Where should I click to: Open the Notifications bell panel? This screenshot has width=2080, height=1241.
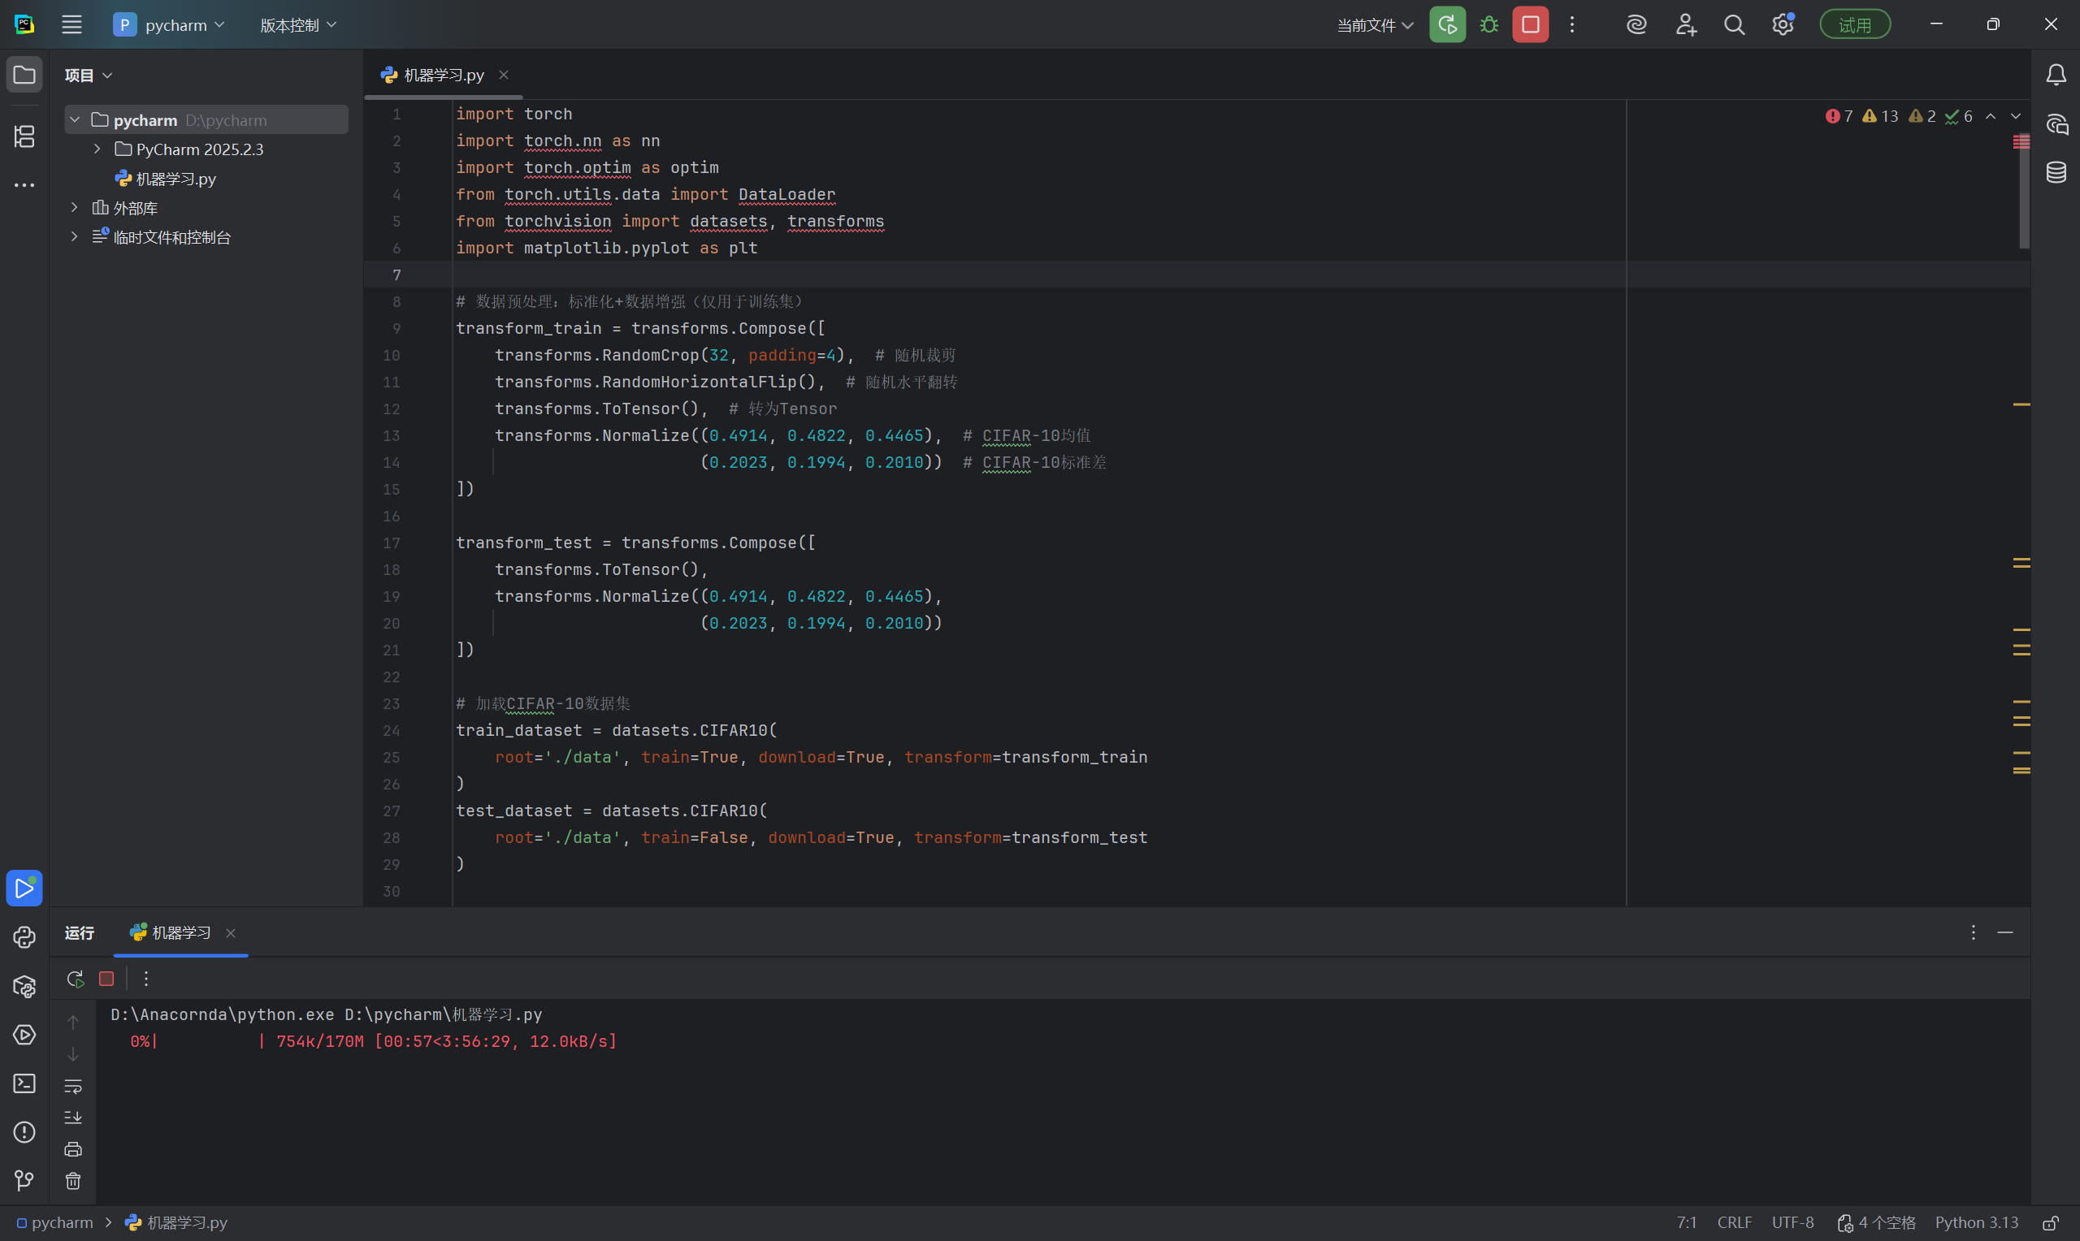[2056, 76]
